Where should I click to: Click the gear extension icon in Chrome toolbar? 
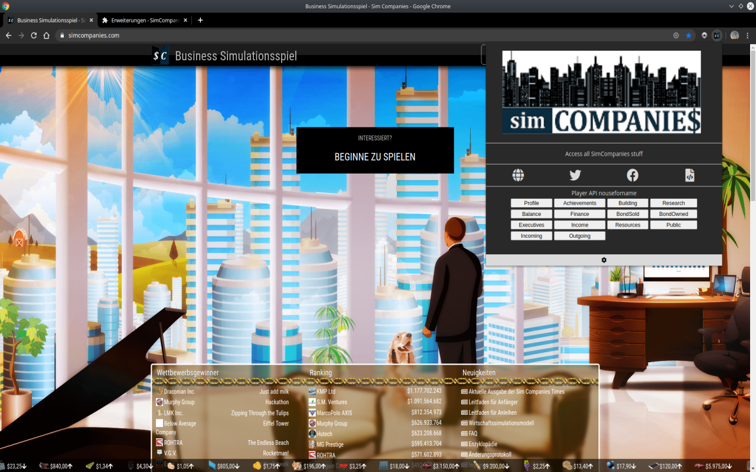tap(704, 35)
